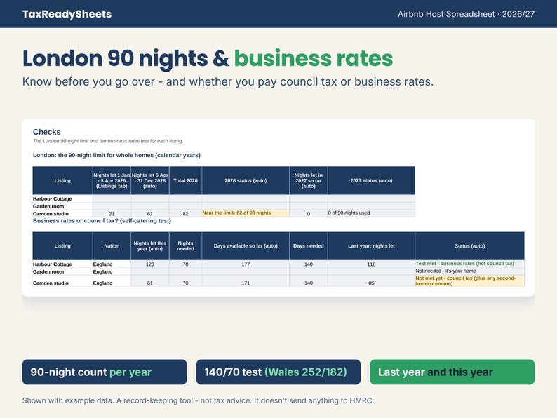Select 'Garden room' in the 90-night table
Screen dimensions: 557x418
pyautogui.click(x=62, y=206)
